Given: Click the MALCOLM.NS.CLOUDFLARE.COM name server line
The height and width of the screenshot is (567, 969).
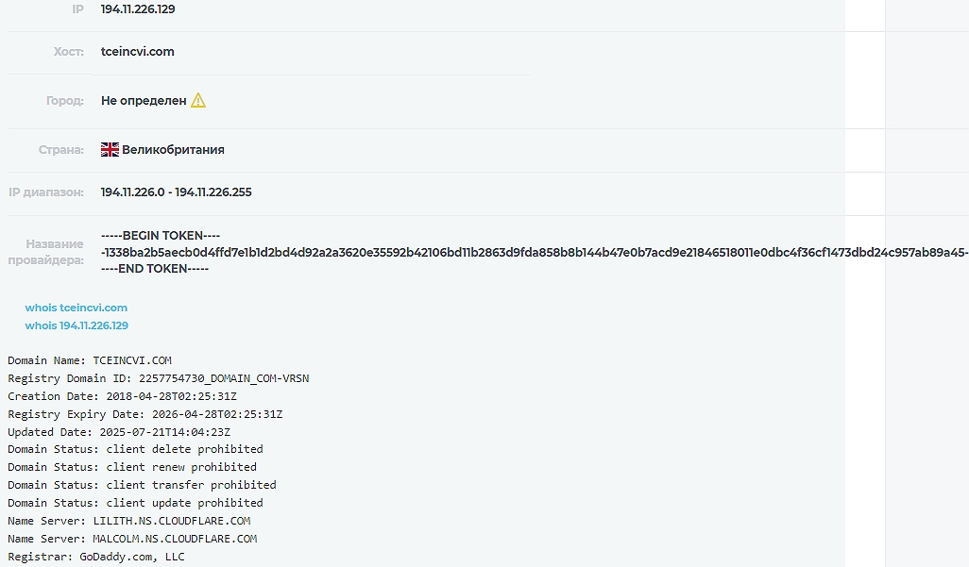Looking at the screenshot, I should (x=132, y=539).
